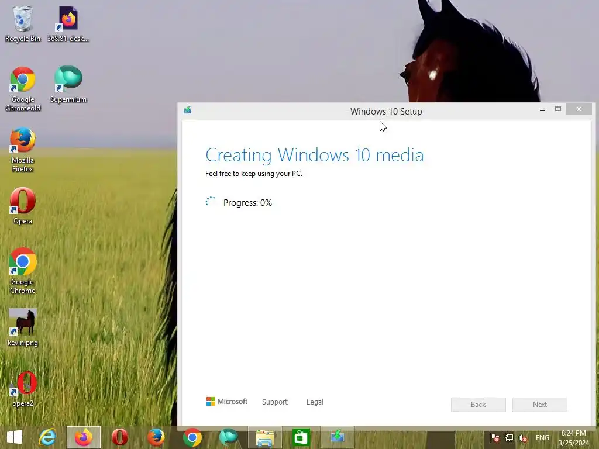Click the Next button in setup

(540, 405)
